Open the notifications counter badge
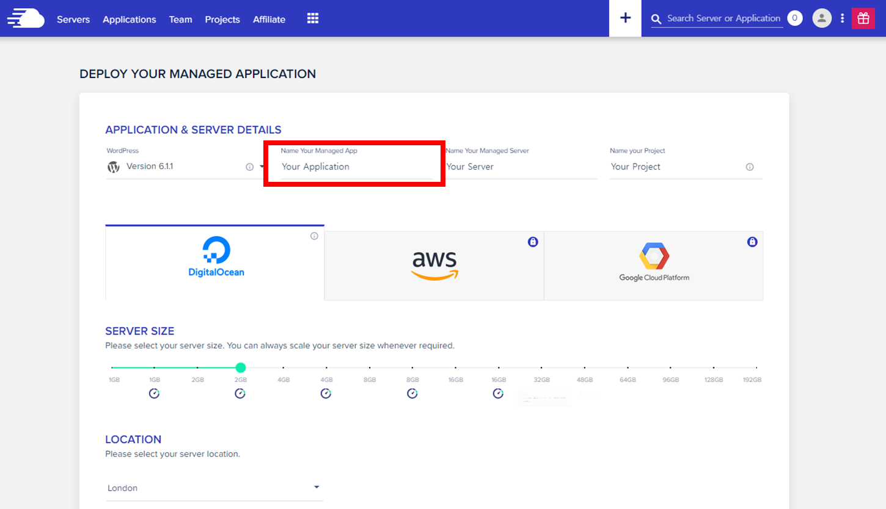Image resolution: width=886 pixels, height=509 pixels. tap(794, 18)
